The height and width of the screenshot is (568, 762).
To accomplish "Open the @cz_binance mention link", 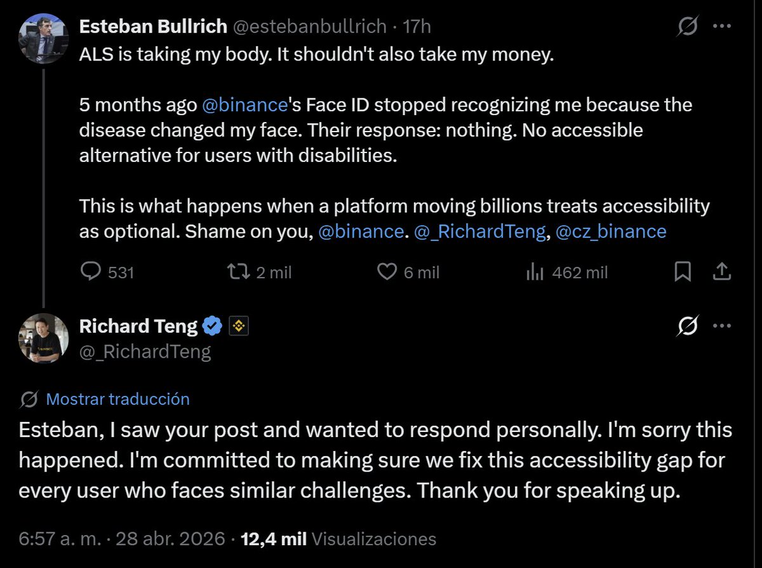I will (x=611, y=231).
